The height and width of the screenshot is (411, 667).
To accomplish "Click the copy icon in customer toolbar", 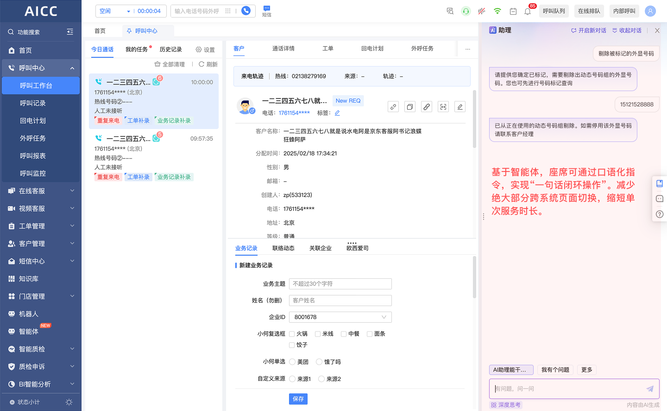I will click(410, 107).
